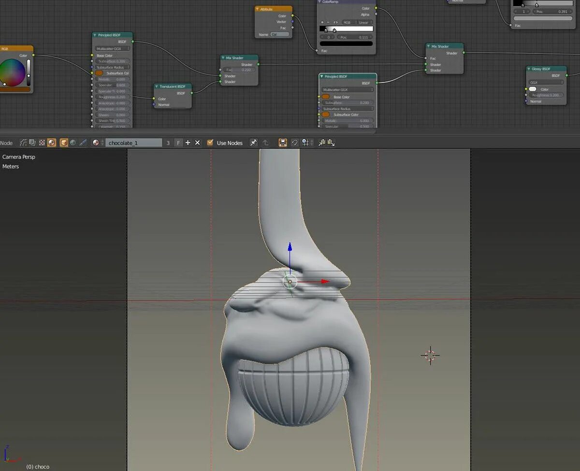Click black stop color bar in ColorRamp
The height and width of the screenshot is (471, 580).
point(346,43)
